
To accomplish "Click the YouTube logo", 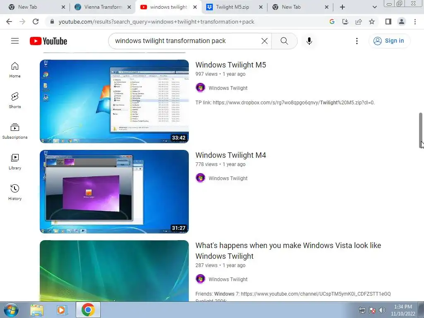I will (48, 41).
